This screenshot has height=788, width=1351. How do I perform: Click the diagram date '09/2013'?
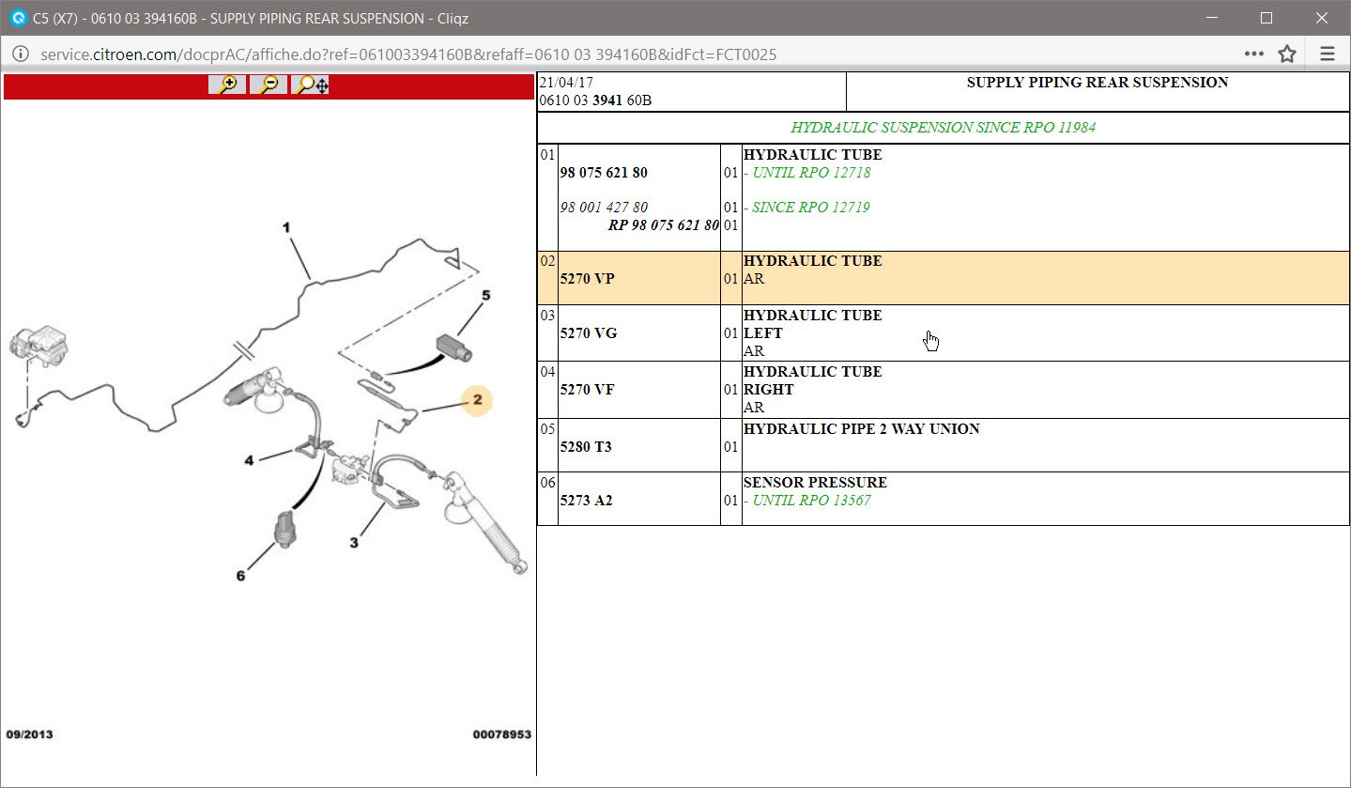coord(30,734)
